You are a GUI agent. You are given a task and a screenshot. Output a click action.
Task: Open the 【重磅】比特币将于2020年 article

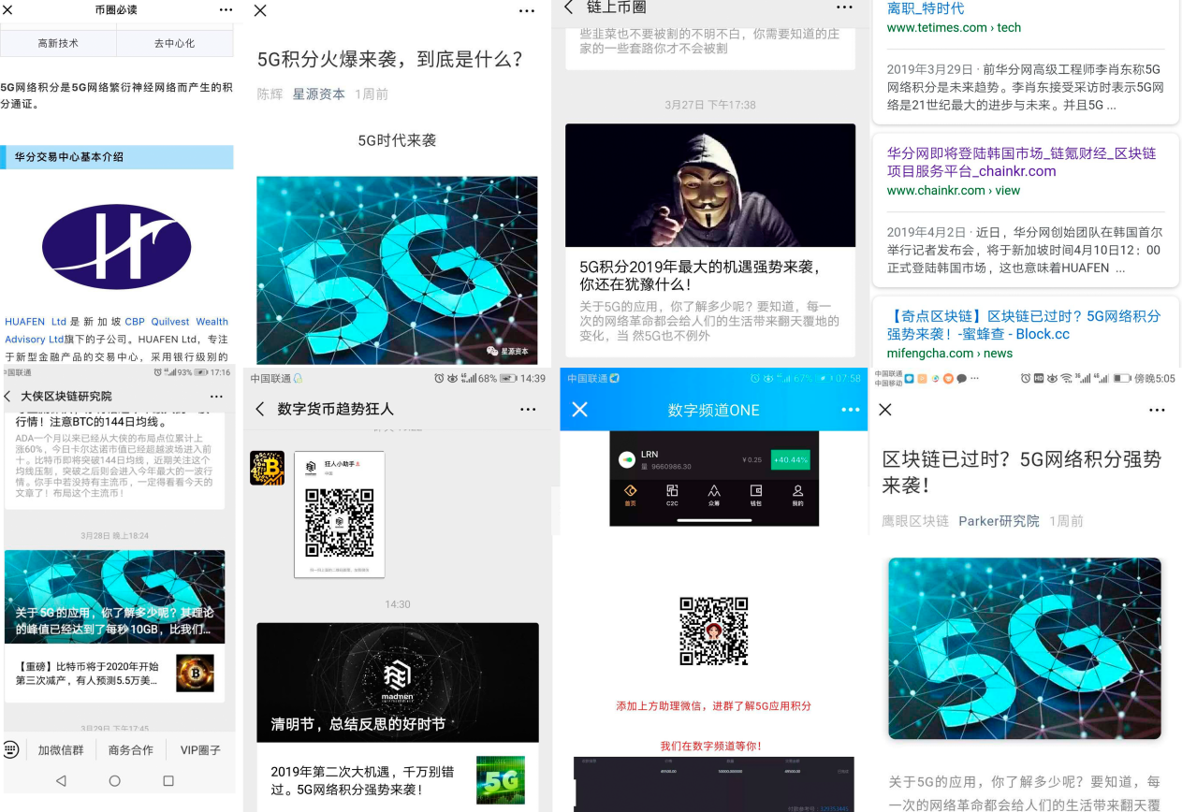pyautogui.click(x=88, y=673)
